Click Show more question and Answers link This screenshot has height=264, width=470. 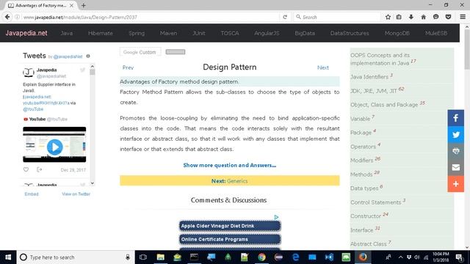(230, 165)
